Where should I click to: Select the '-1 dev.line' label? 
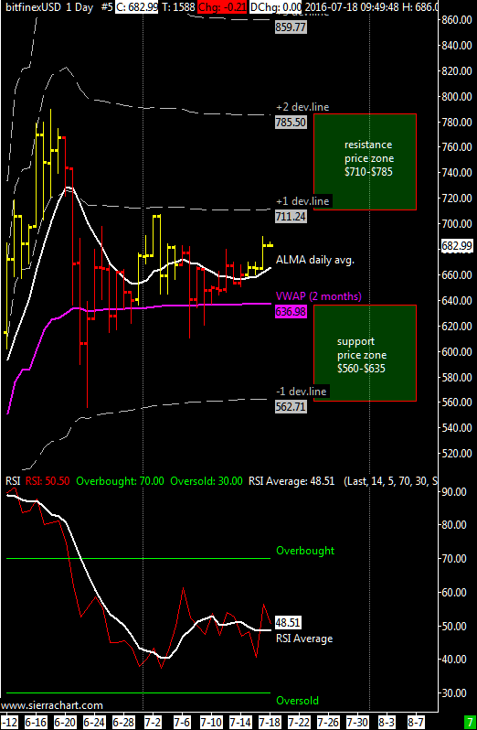pos(301,392)
